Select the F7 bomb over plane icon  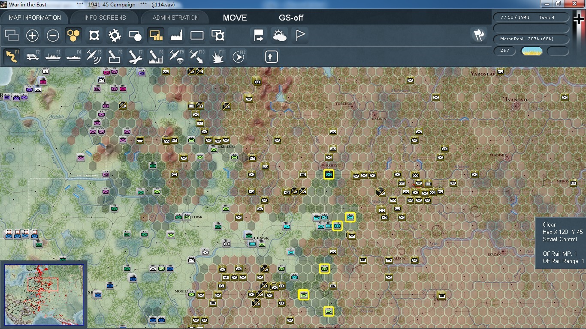tap(135, 57)
